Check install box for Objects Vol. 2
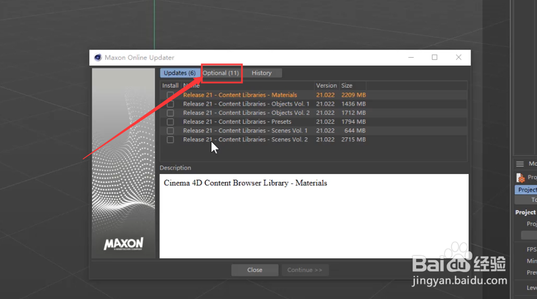Screen dimensions: 537x299 tap(170, 112)
